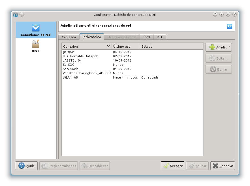
Task: Select the Serv.Social connection
Action: [x=133, y=69]
